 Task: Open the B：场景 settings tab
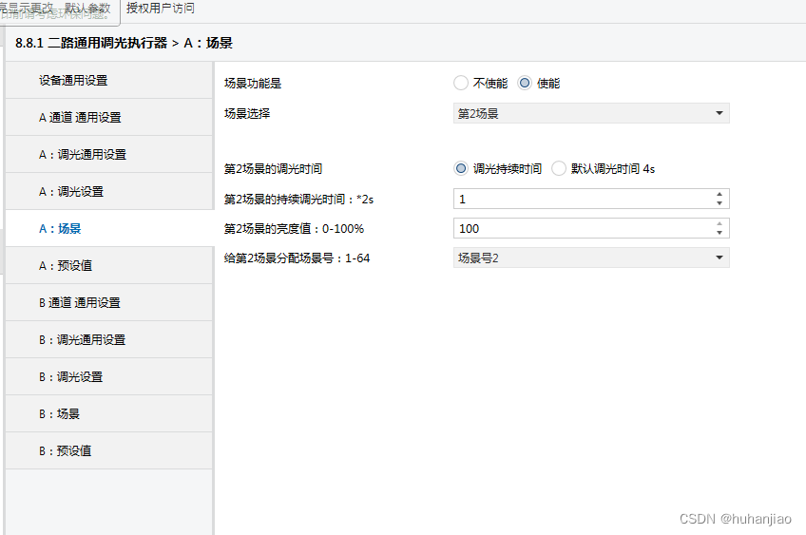(x=108, y=414)
